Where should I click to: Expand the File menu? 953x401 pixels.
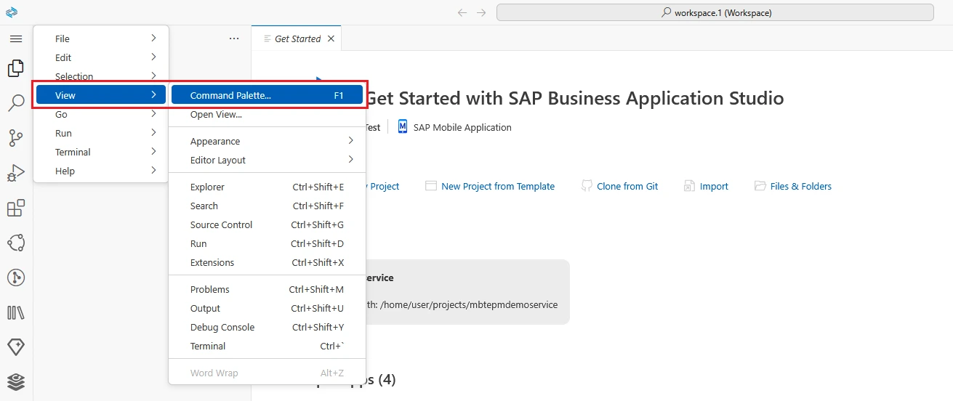[x=101, y=39]
